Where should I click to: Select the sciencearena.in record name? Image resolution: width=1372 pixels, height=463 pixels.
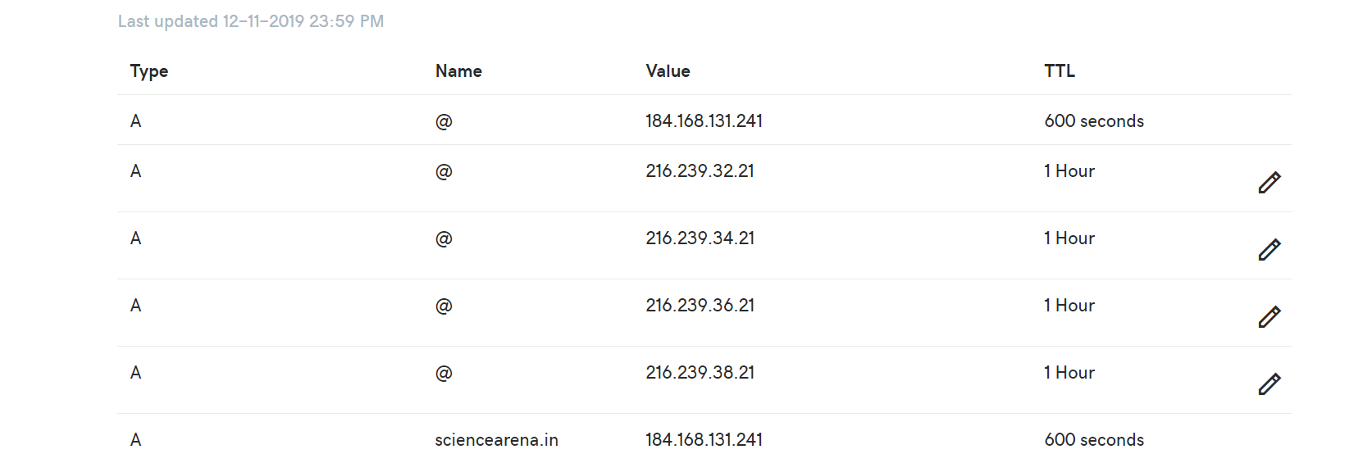(496, 440)
